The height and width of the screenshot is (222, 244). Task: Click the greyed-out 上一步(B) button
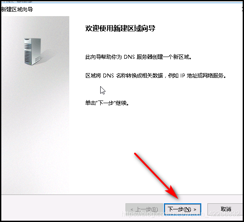tap(144, 209)
